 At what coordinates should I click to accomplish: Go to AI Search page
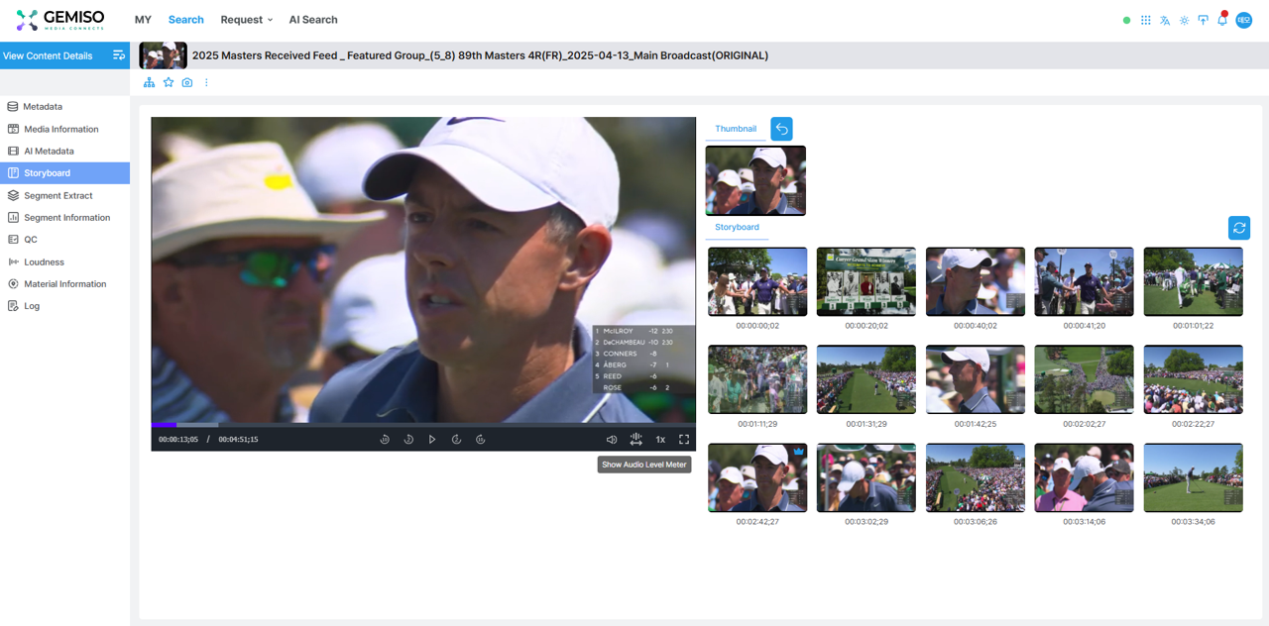pyautogui.click(x=313, y=20)
